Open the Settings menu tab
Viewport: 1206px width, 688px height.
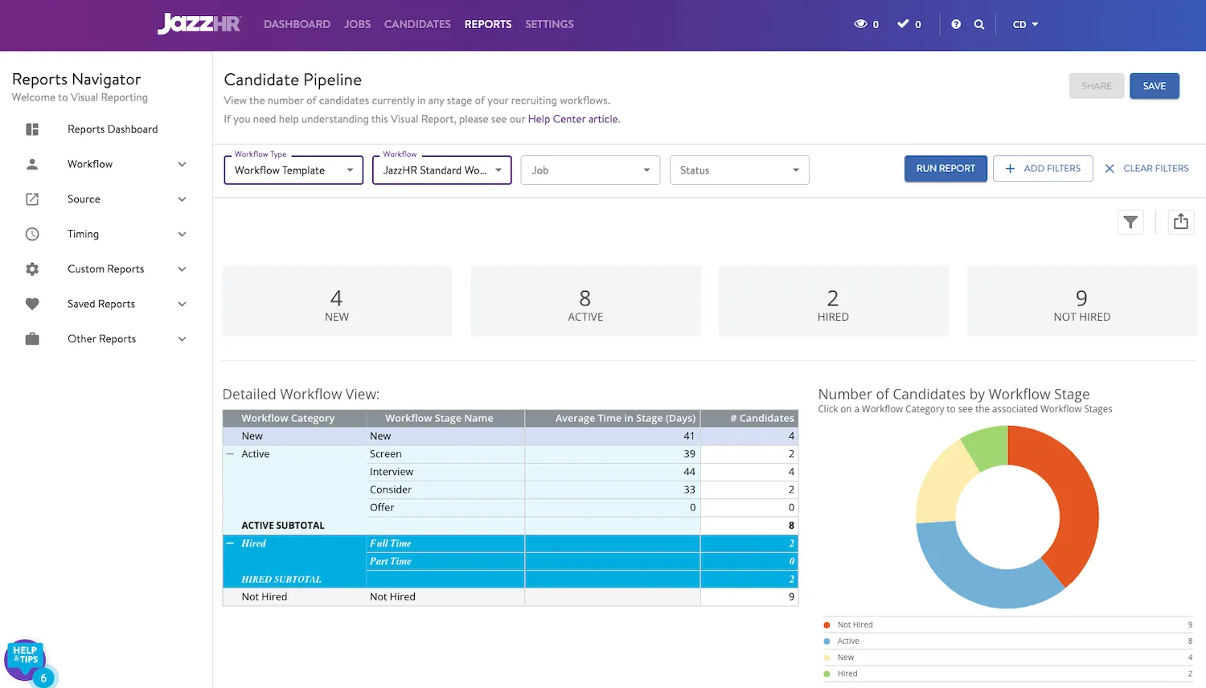click(549, 24)
